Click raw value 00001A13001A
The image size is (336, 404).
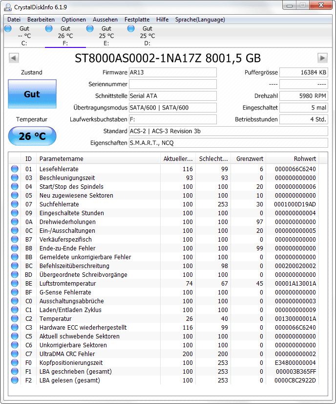pyautogui.click(x=295, y=283)
